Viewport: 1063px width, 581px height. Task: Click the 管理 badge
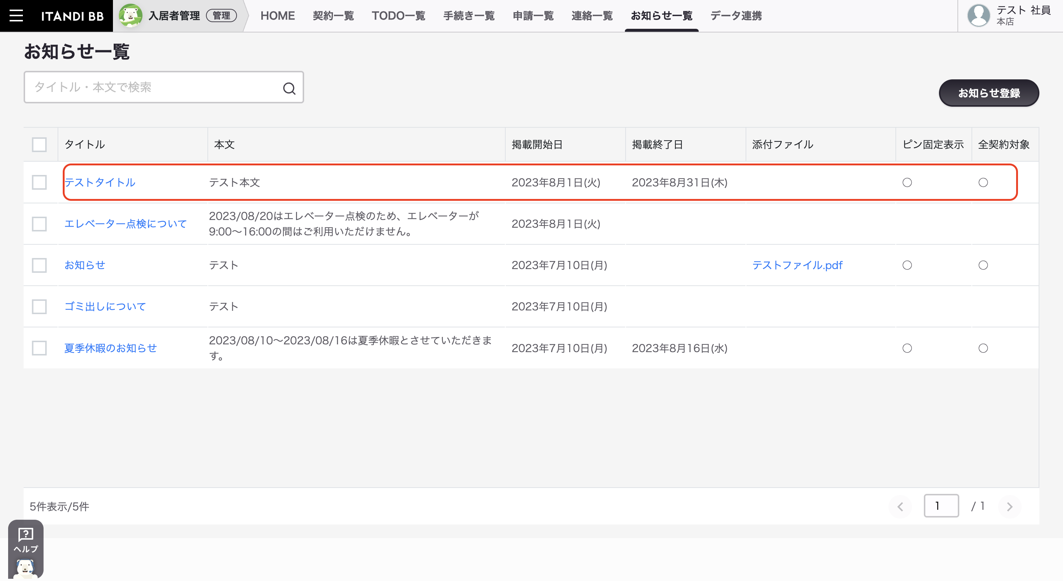[x=221, y=16]
